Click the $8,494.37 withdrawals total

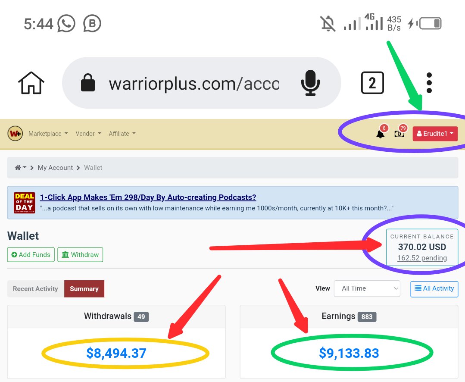pos(116,353)
